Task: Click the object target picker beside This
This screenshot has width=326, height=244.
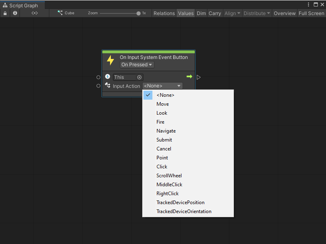Action: coord(139,77)
